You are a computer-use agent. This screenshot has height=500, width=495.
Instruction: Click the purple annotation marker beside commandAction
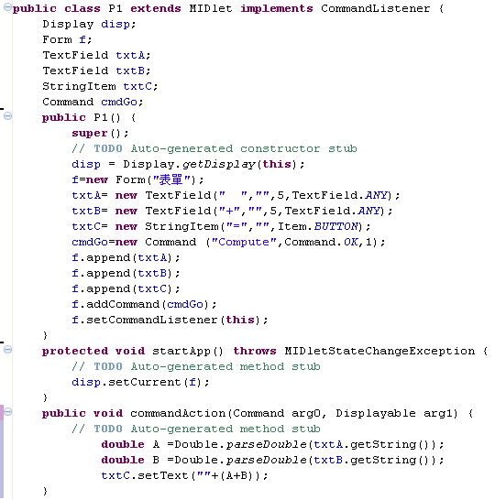point(2,413)
